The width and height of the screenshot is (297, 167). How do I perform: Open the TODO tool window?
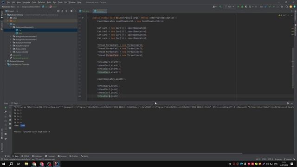25,156
